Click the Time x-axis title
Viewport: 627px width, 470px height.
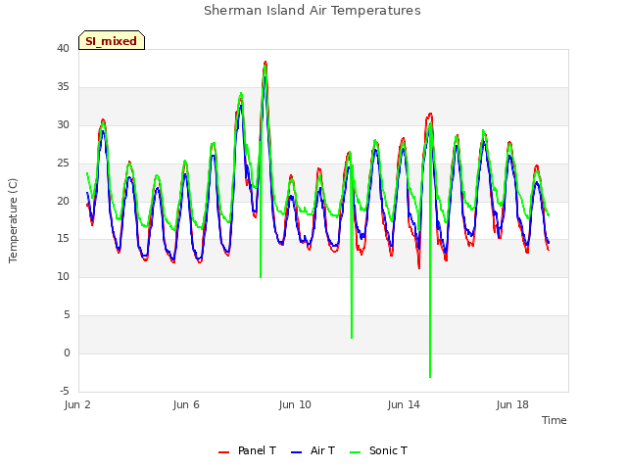(x=554, y=420)
